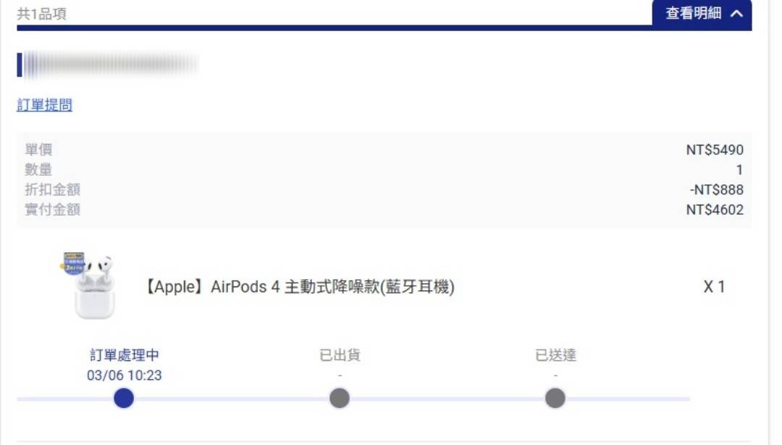
Task: Select the 已送達 grey status dot
Action: click(555, 398)
